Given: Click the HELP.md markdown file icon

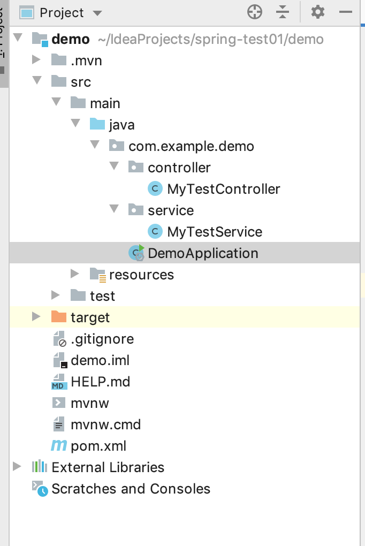Looking at the screenshot, I should (59, 382).
